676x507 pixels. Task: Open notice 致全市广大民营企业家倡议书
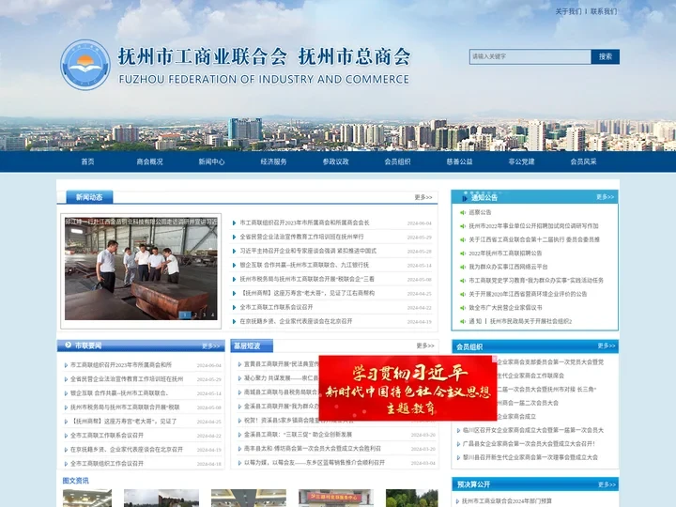tap(505, 308)
